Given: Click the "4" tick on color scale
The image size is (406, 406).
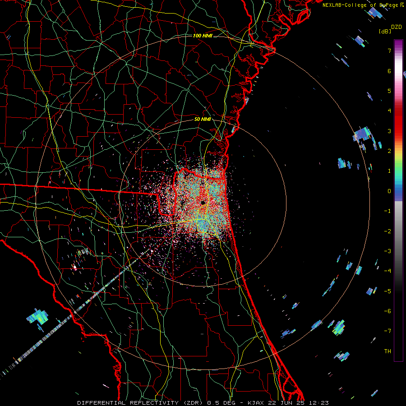Looking at the screenshot, I should pyautogui.click(x=389, y=111).
